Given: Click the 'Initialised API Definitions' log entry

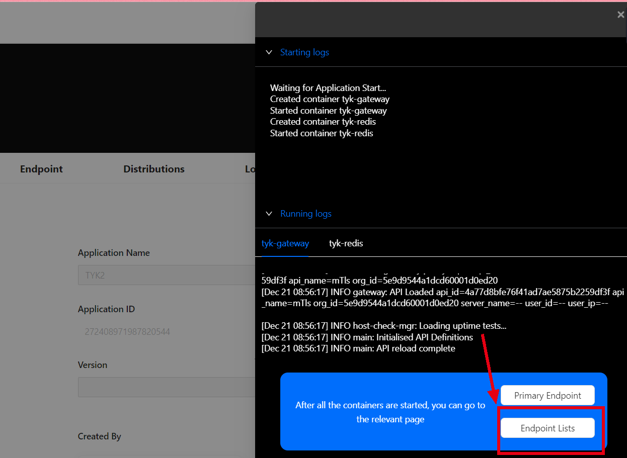Looking at the screenshot, I should coord(367,337).
